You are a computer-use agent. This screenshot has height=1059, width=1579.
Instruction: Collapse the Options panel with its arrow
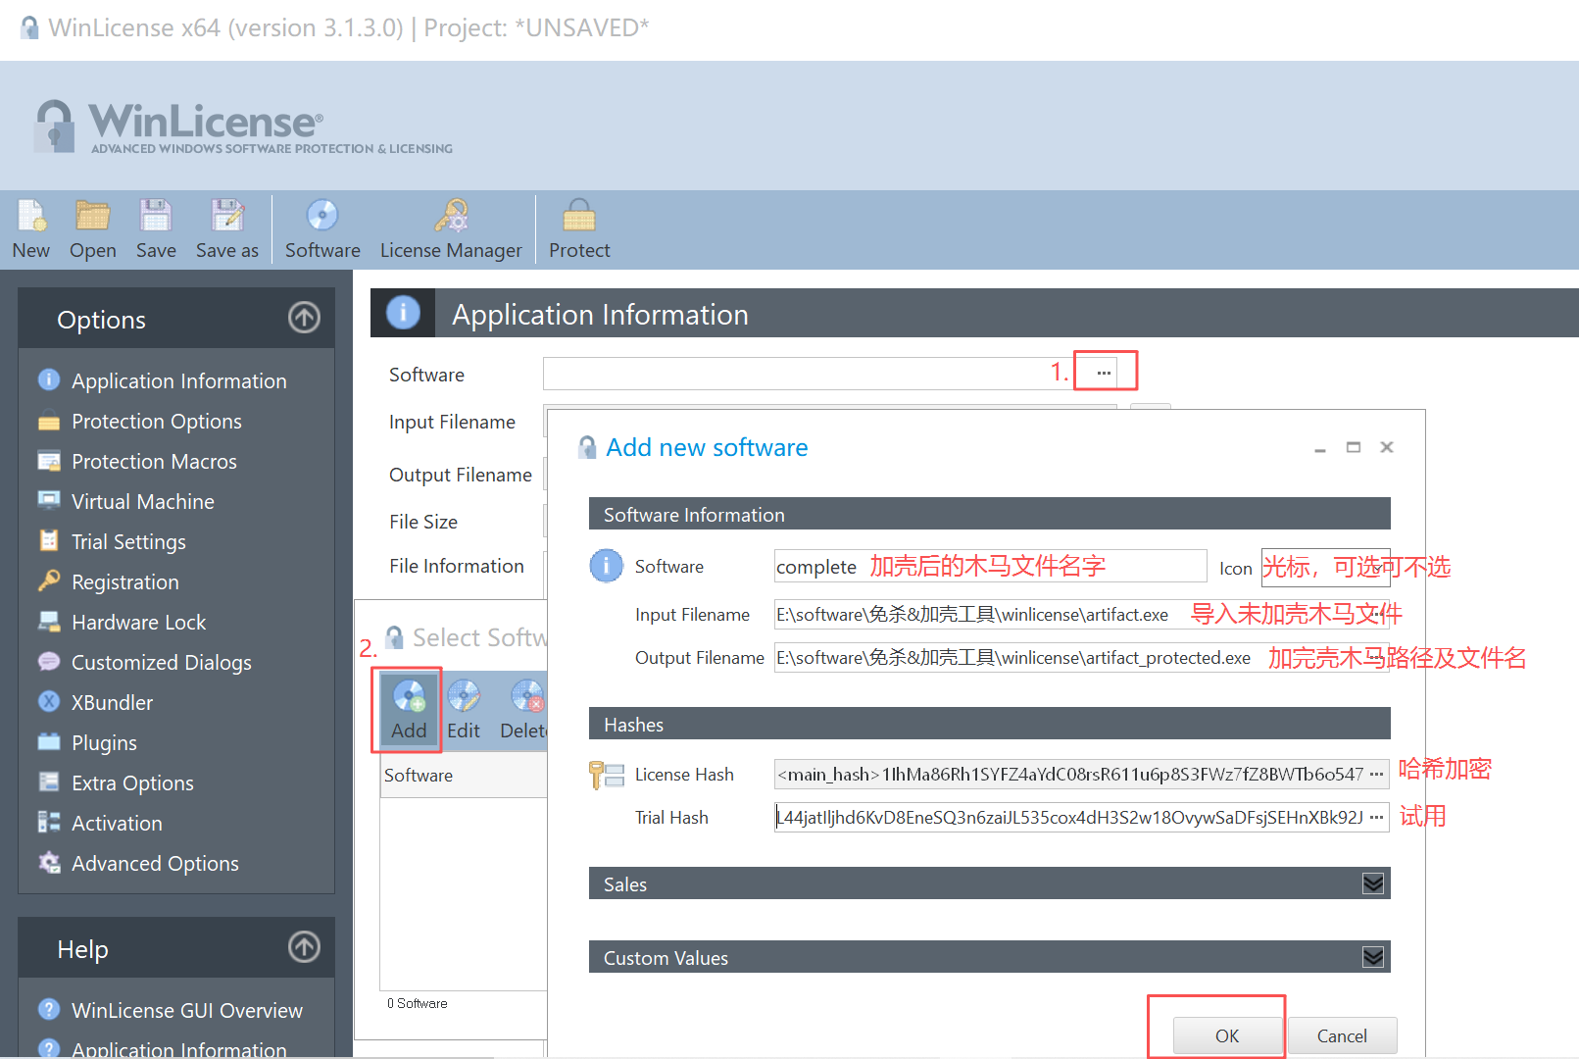(304, 318)
